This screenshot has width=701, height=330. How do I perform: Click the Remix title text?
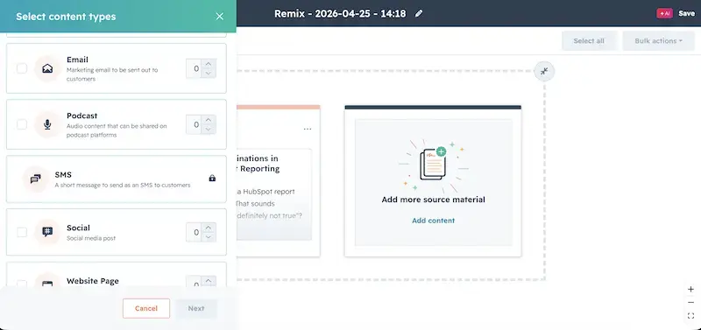pyautogui.click(x=340, y=14)
